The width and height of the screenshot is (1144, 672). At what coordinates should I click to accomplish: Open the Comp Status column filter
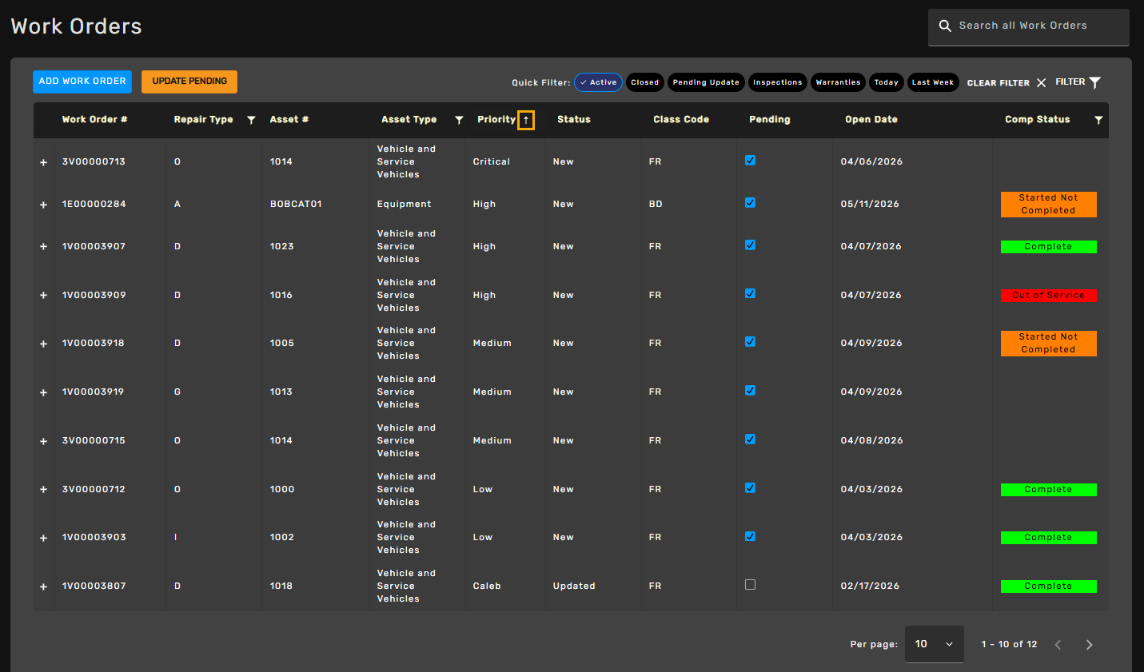[1098, 120]
